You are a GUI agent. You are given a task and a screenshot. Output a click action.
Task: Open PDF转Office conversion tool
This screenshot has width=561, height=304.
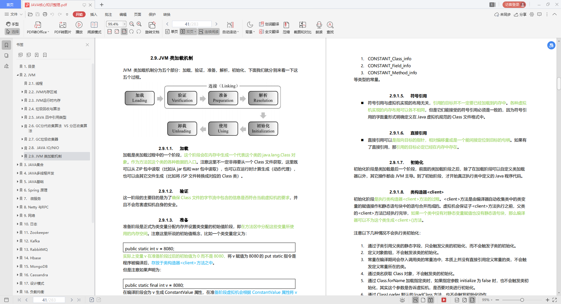click(x=37, y=27)
